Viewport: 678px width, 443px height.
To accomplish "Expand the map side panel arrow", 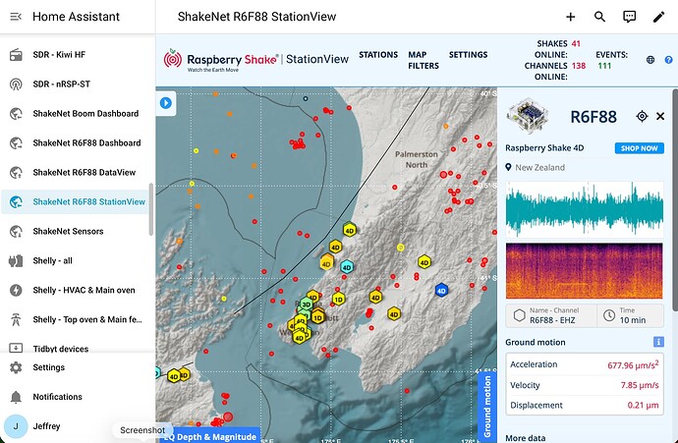I will tap(167, 102).
